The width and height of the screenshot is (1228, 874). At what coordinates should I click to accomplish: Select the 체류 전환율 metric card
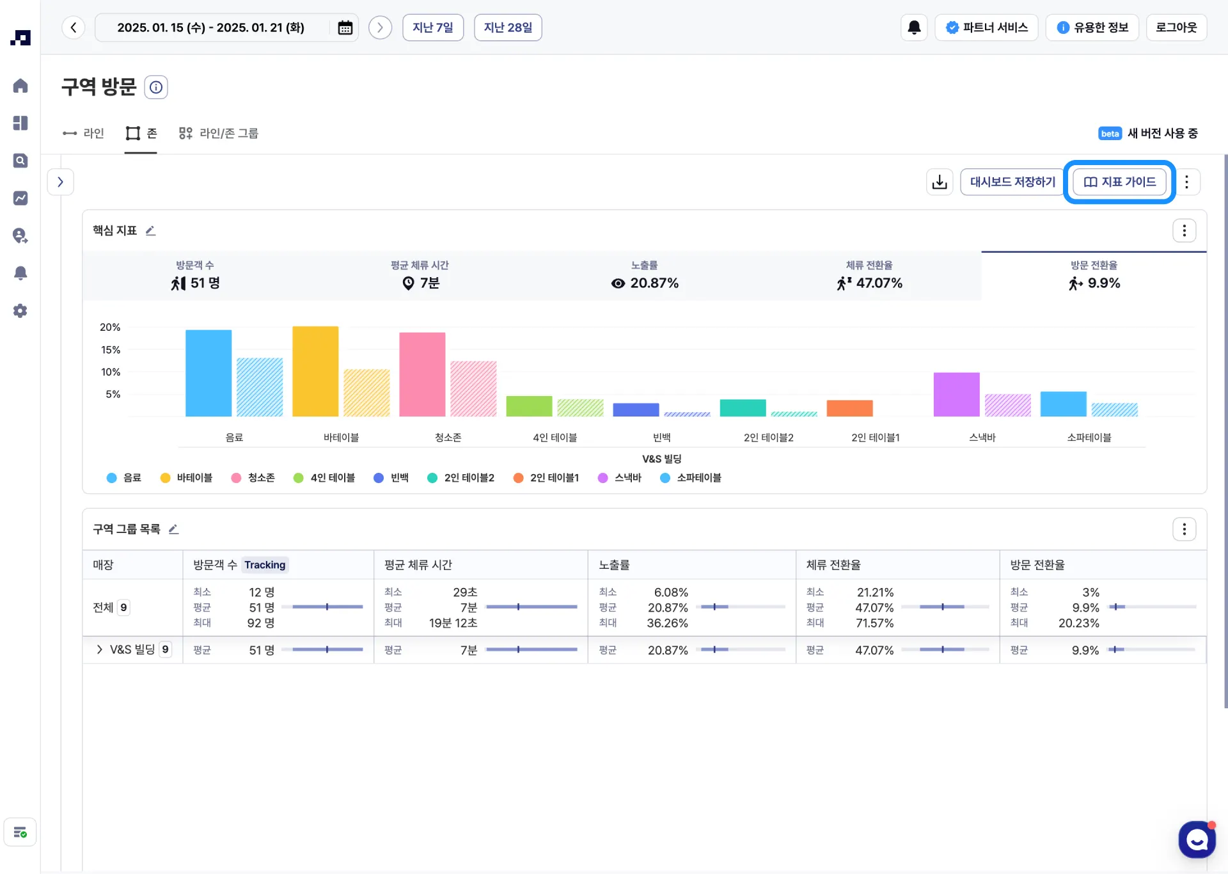point(869,276)
